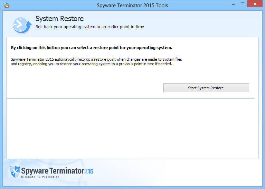Click the 'Ultimate PC Protection' tagline
The width and height of the screenshot is (265, 189).
pyautogui.click(x=40, y=177)
